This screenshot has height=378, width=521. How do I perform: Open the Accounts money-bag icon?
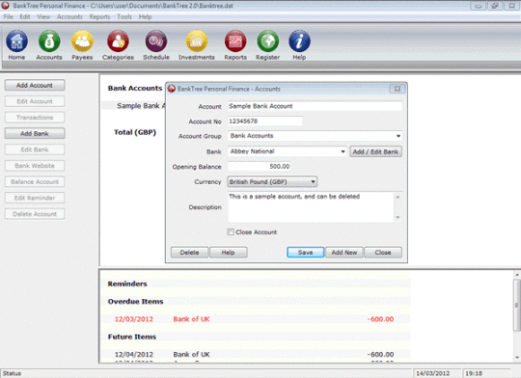pos(49,41)
